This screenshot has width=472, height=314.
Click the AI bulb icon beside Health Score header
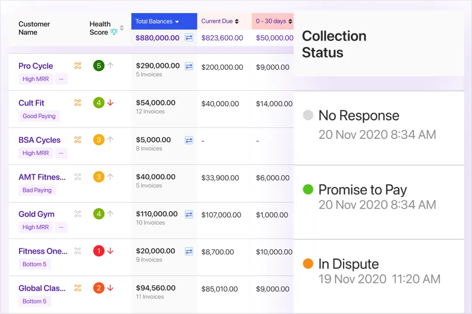pos(114,31)
